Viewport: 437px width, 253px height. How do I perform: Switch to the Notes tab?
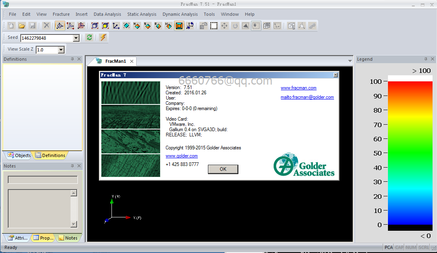[68, 238]
